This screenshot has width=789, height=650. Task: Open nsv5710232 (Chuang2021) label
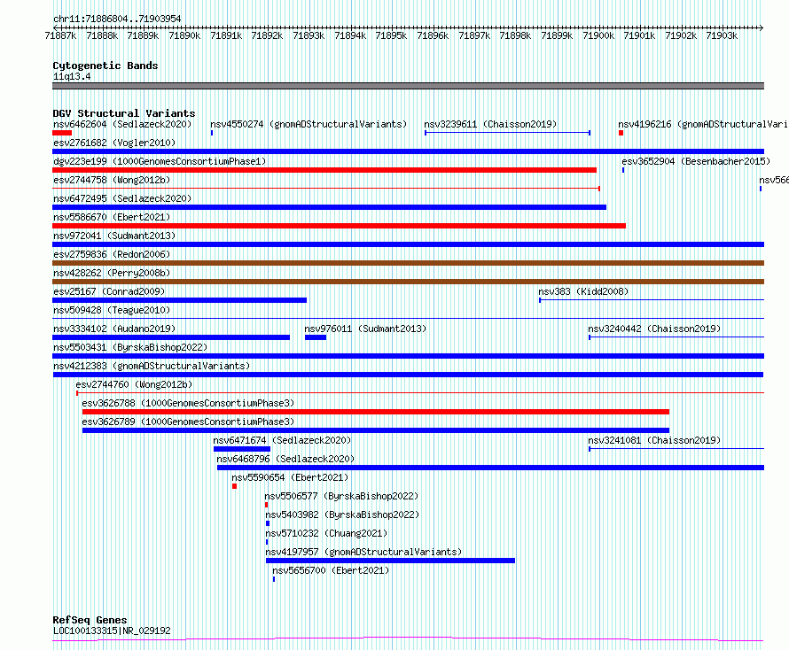coord(326,533)
